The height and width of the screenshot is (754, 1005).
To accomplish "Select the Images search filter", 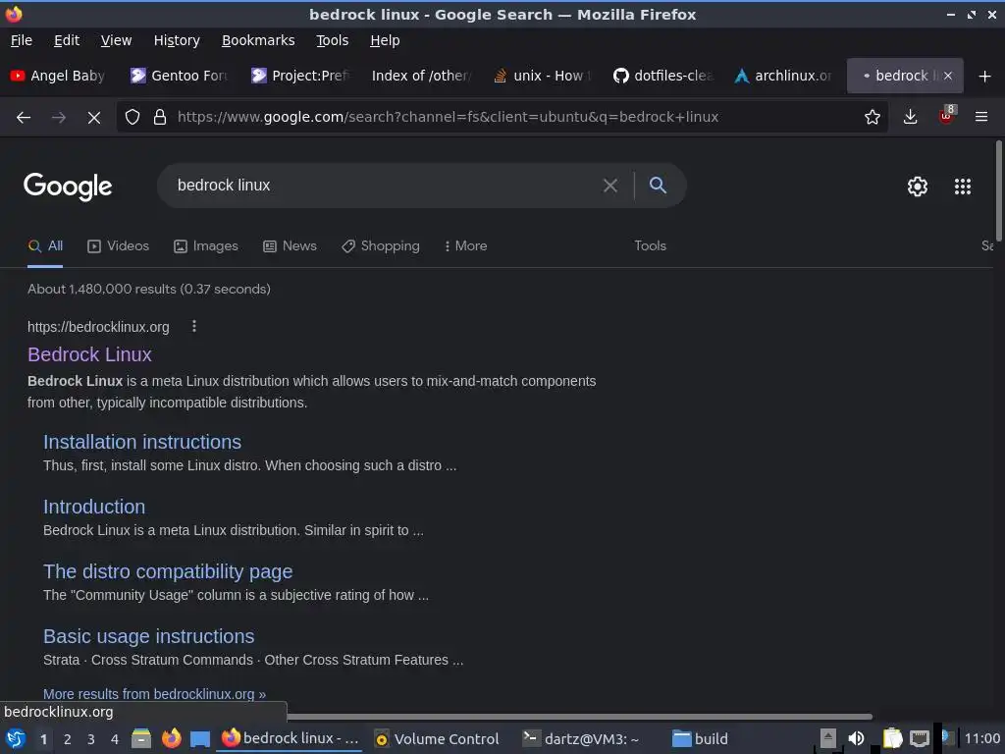I will pyautogui.click(x=206, y=246).
